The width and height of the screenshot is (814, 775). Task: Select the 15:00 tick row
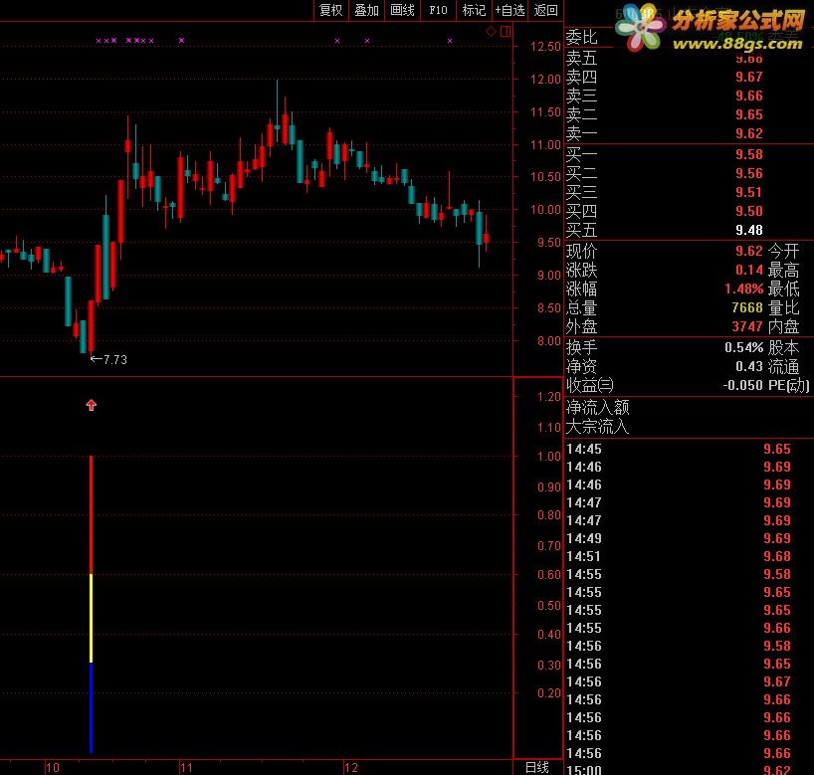tap(690, 769)
